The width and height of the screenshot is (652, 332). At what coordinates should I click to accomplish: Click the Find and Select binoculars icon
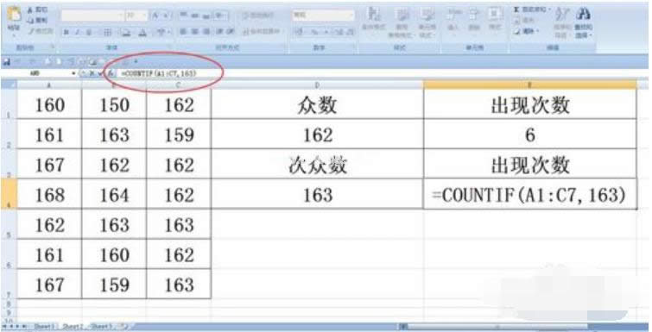point(583,15)
